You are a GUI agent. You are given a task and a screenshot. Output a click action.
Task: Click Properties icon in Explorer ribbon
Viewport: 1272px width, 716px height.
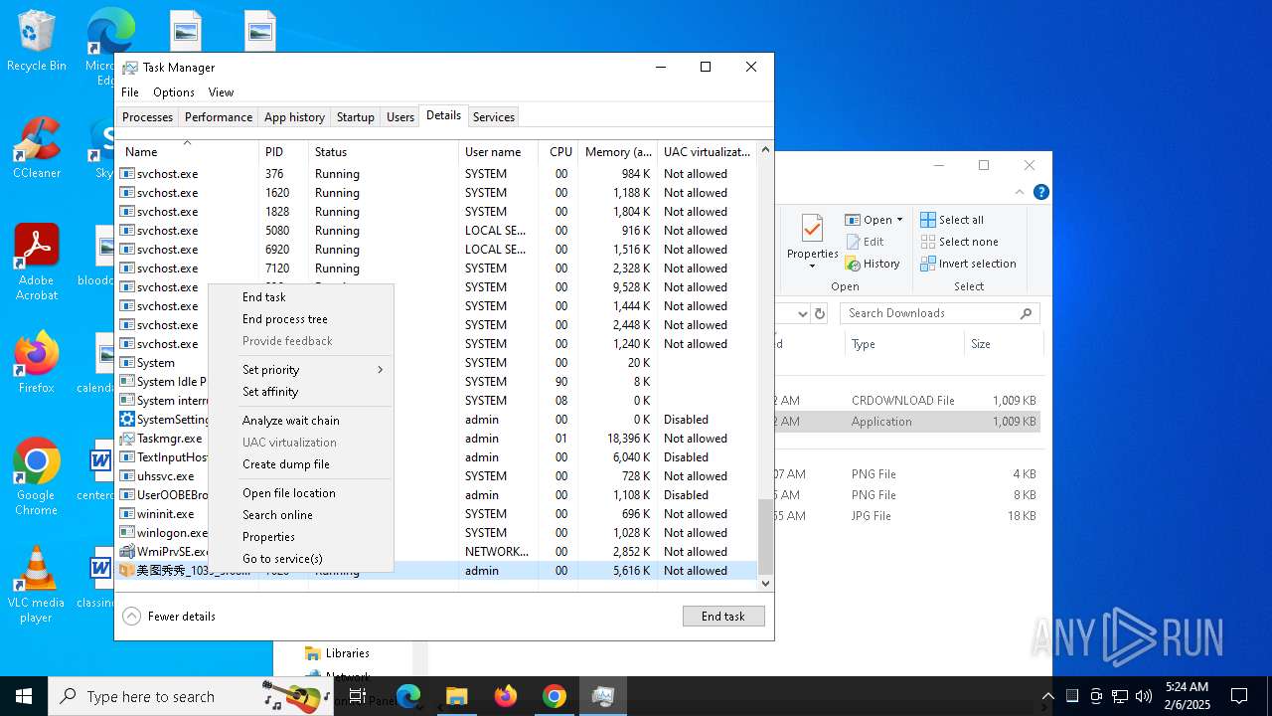coord(812,231)
